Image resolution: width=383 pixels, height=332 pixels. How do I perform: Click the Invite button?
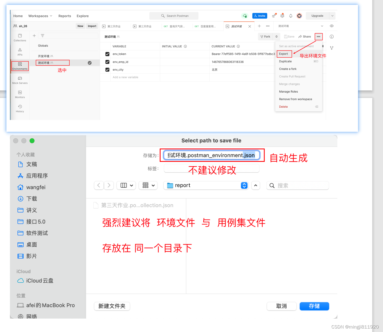pos(260,16)
